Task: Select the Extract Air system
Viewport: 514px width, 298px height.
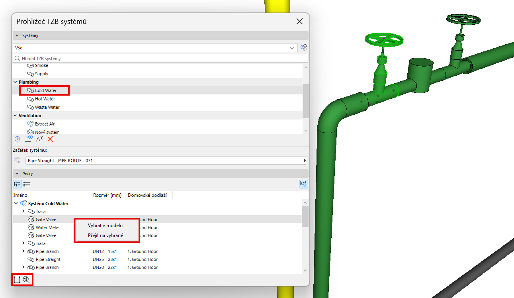Action: (x=45, y=124)
